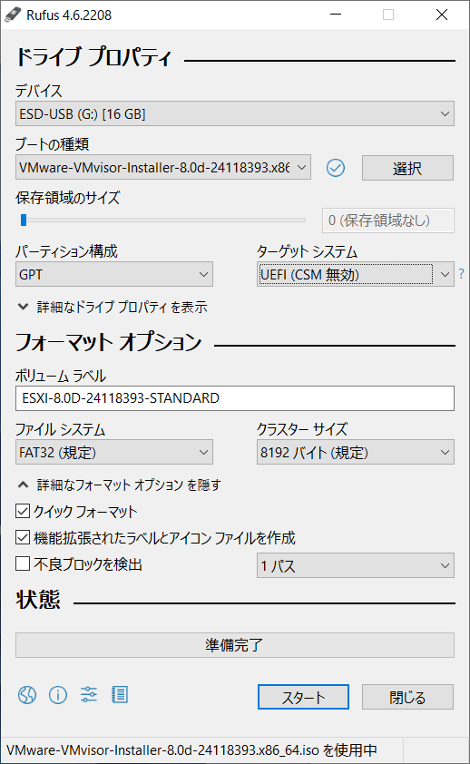This screenshot has height=764, width=470.
Task: Open language selection globe icon
Action: click(27, 695)
